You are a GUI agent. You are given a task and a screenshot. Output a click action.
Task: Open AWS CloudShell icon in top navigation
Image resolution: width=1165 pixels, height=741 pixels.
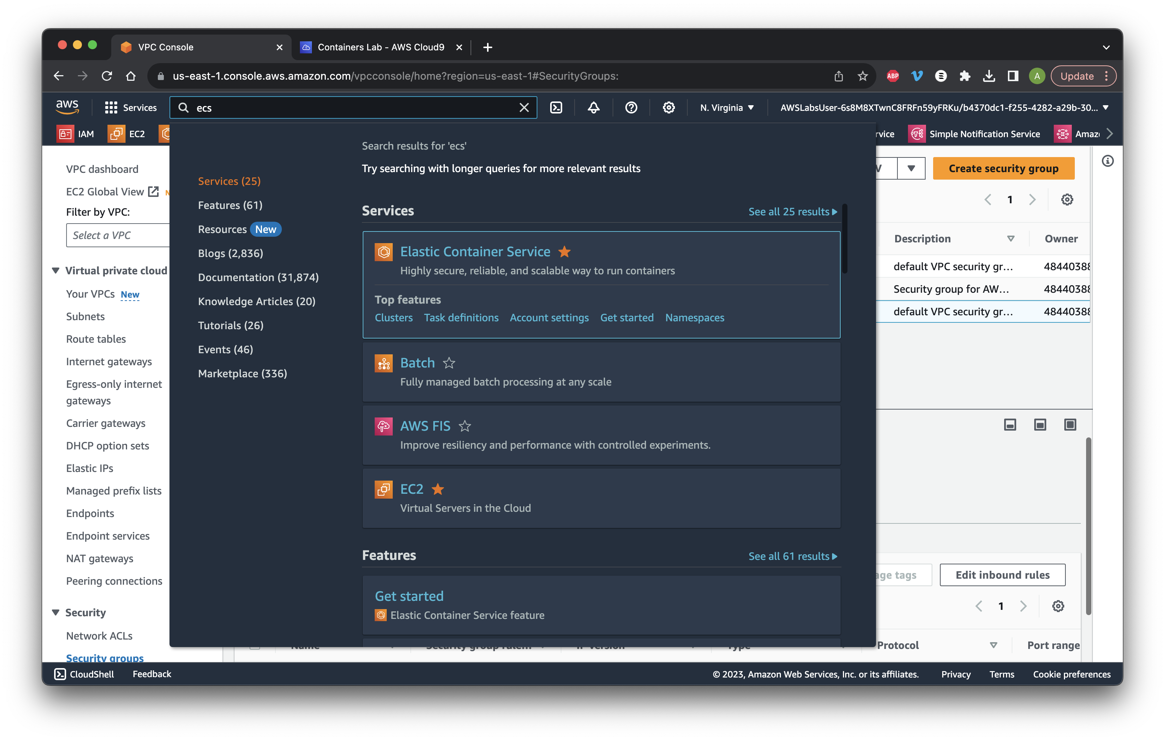coord(556,107)
